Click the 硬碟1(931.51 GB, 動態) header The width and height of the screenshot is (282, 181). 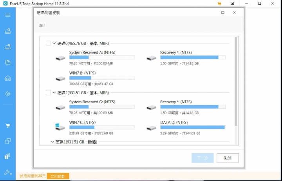pyautogui.click(x=76, y=142)
